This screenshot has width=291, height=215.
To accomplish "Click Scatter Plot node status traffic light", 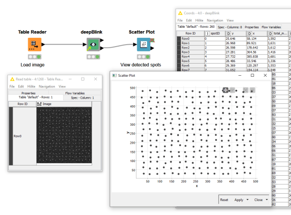I will pyautogui.click(x=144, y=57).
